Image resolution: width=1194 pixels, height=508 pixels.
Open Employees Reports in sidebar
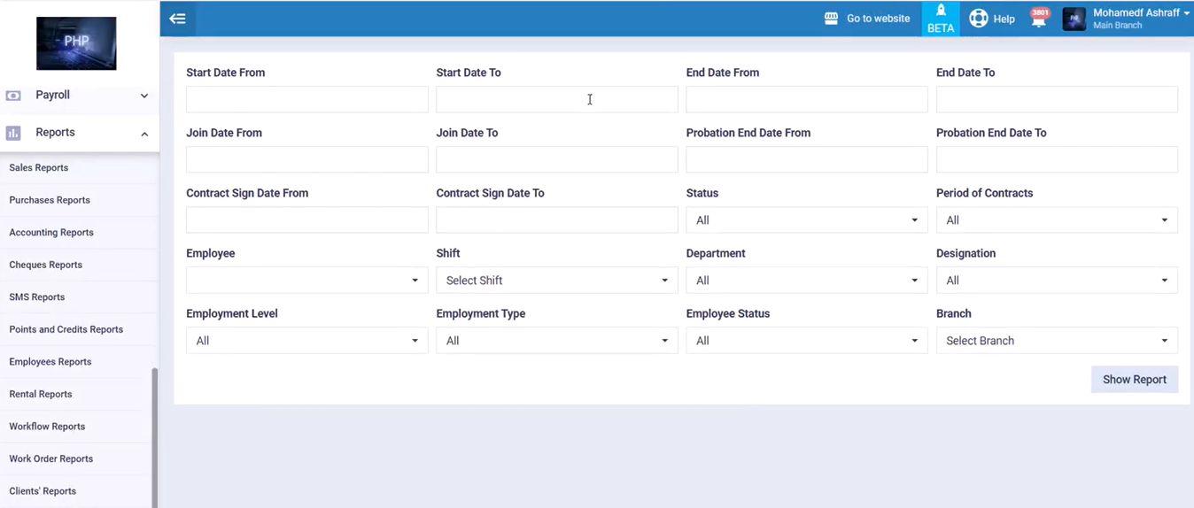click(x=50, y=362)
